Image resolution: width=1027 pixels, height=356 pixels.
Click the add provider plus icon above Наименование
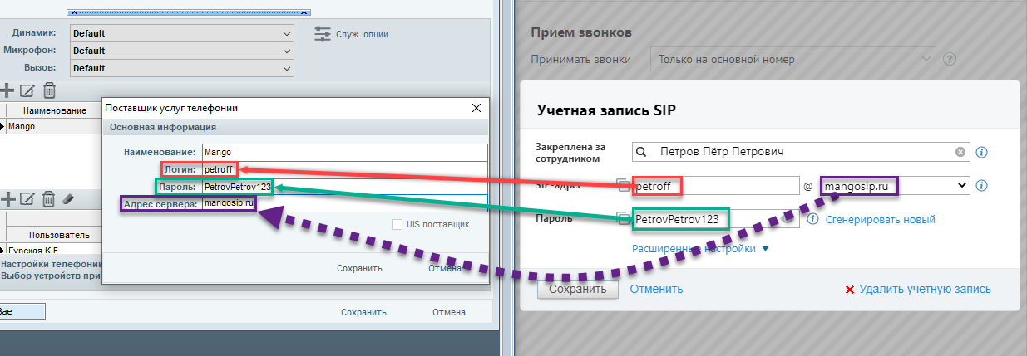coord(7,90)
